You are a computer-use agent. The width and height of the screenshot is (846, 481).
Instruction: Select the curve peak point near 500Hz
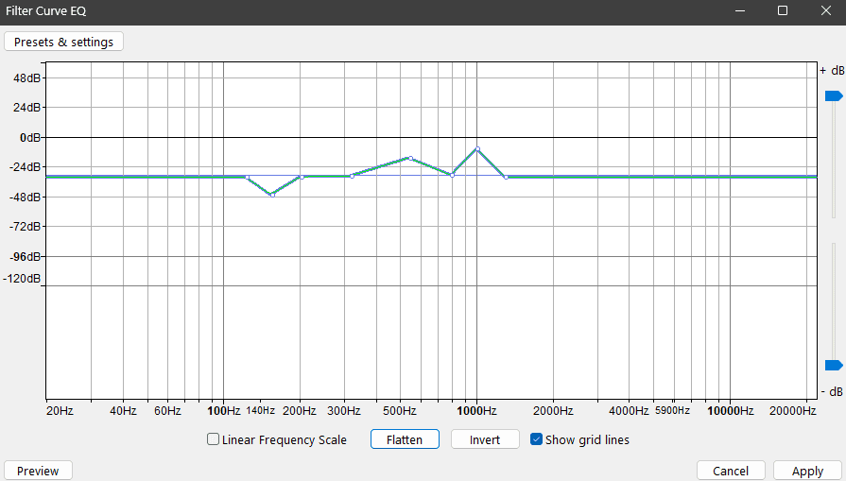pos(410,158)
